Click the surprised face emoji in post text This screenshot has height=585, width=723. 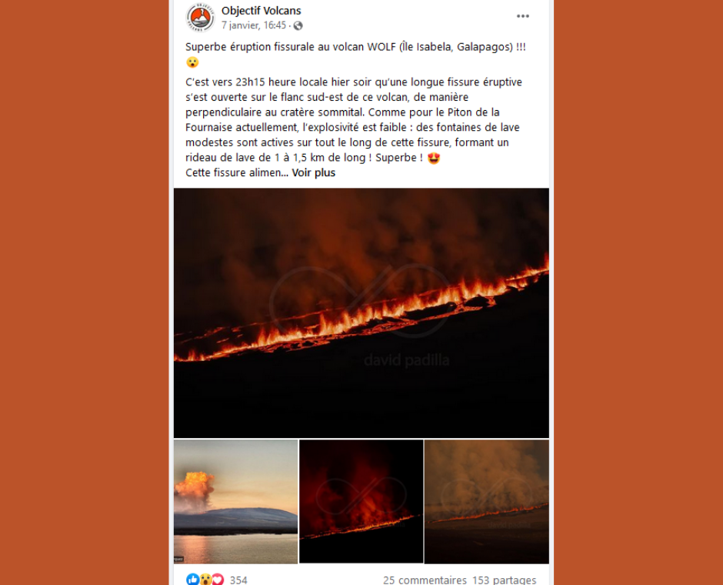(192, 62)
